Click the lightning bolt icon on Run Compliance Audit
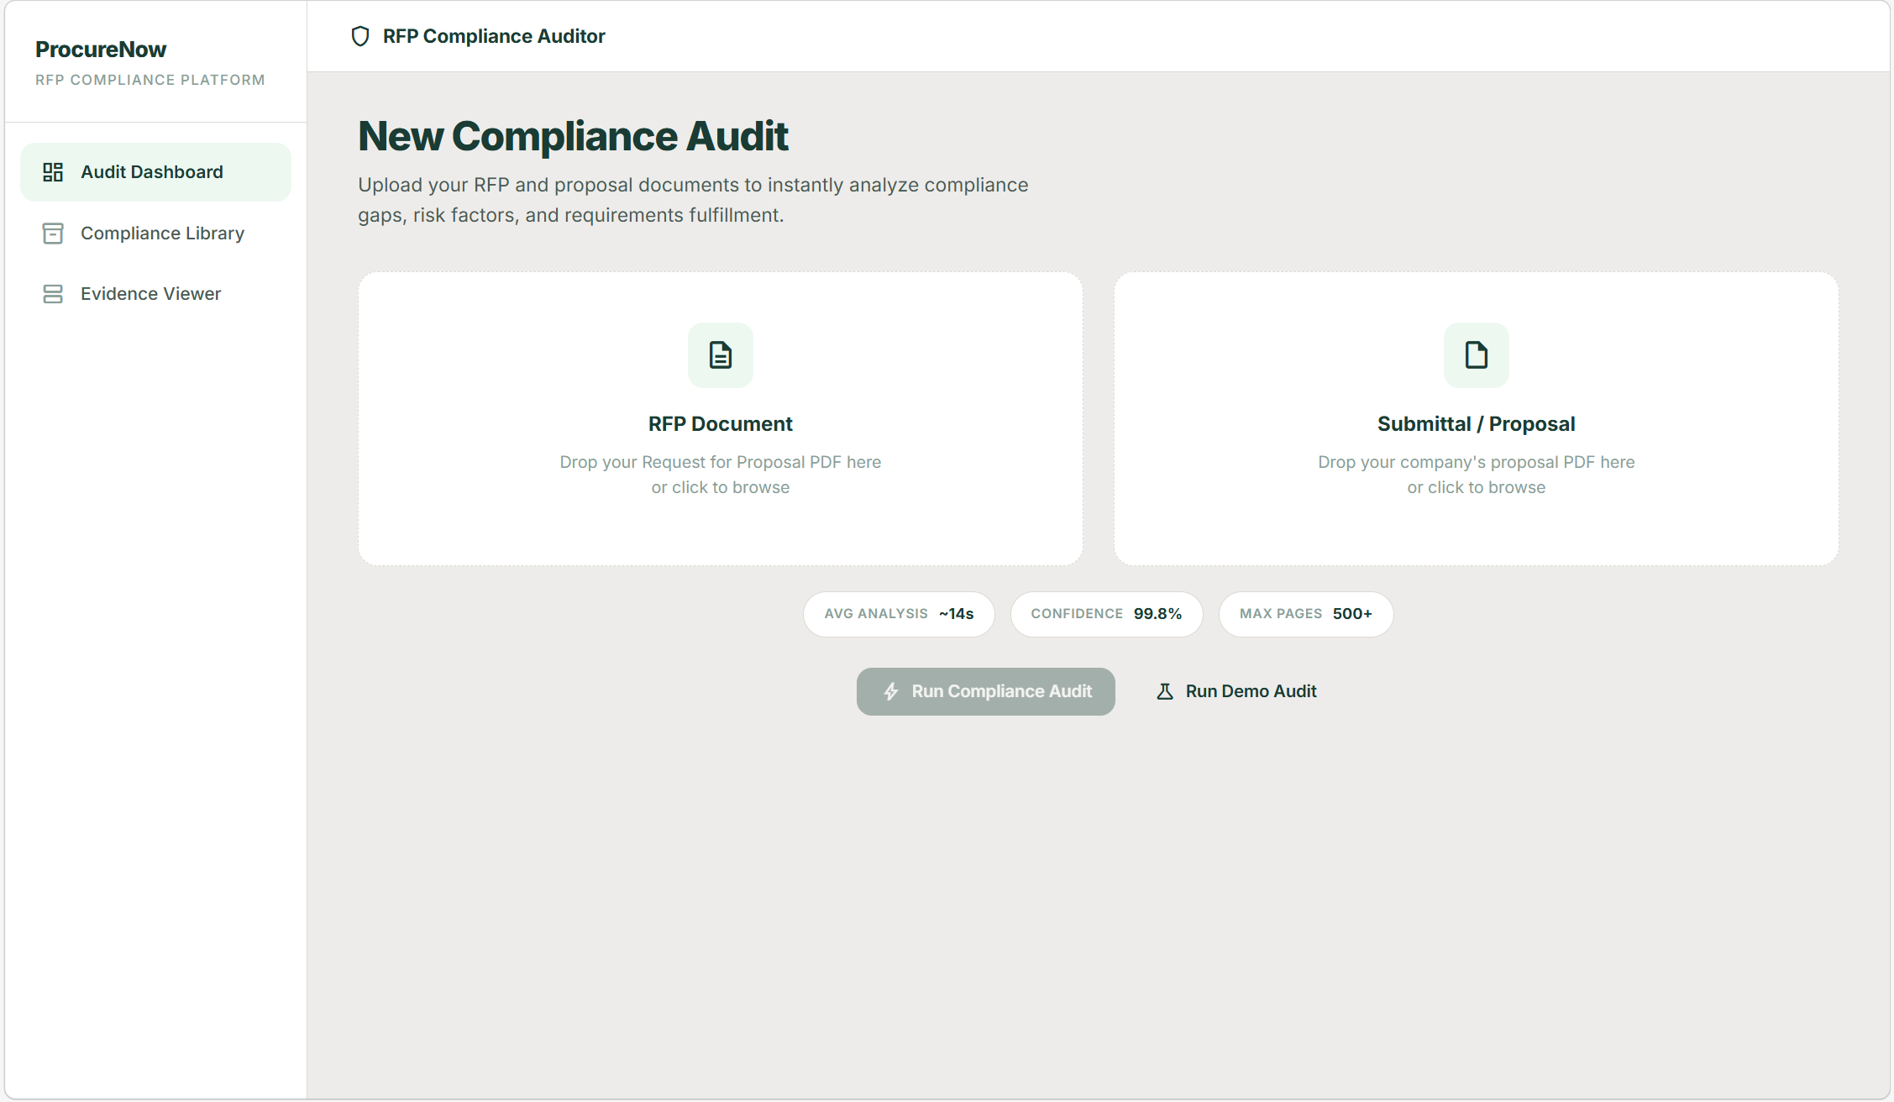Viewport: 1894px width, 1102px height. click(x=891, y=691)
